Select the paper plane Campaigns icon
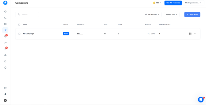Image resolution: width=206 pixels, height=105 pixels. 5,30
